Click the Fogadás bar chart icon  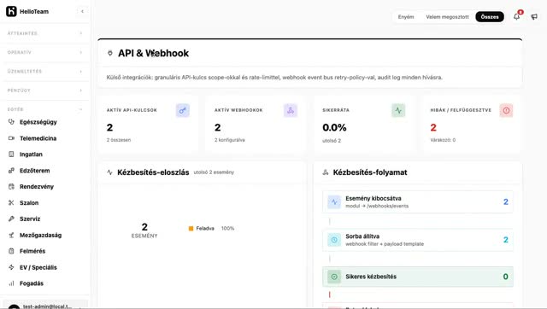pos(11,283)
